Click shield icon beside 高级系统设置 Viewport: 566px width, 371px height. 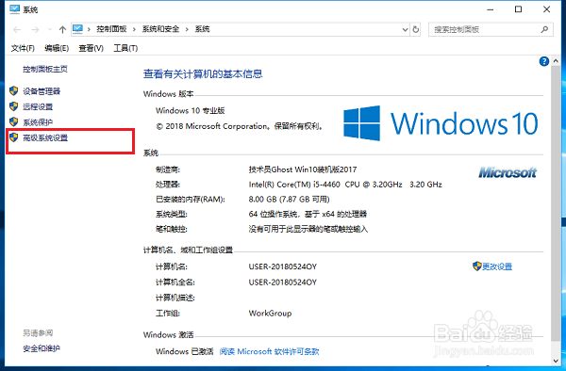(x=14, y=137)
